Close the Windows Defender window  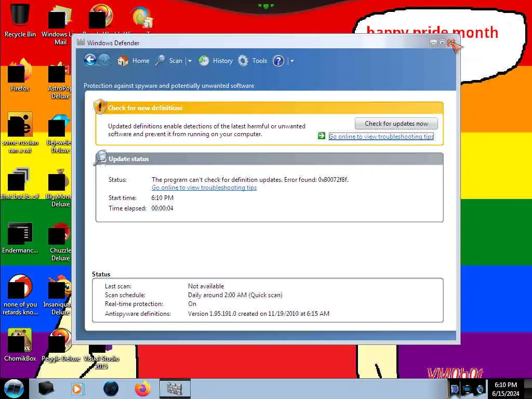tap(451, 43)
